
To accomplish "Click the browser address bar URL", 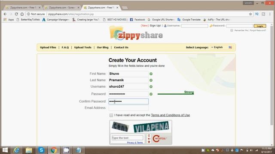I will point(71,14).
